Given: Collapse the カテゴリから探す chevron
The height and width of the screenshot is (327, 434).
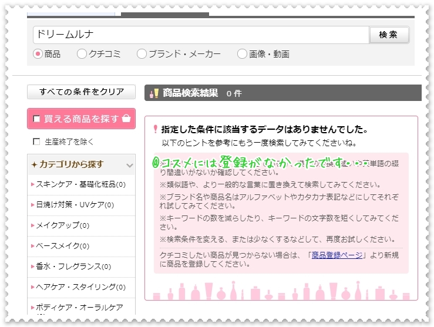Looking at the screenshot, I should coord(130,165).
